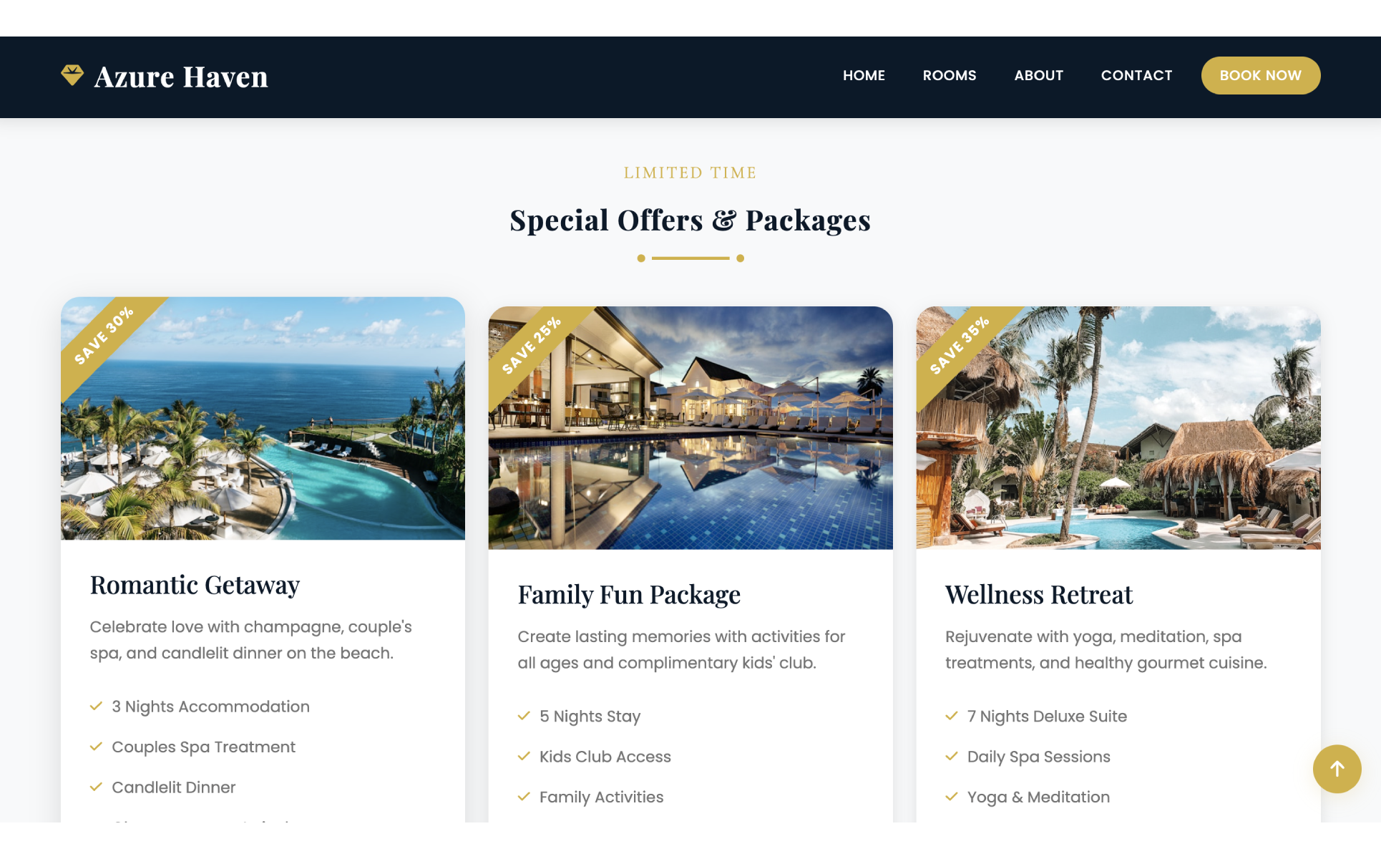The width and height of the screenshot is (1381, 859).
Task: Click the Save 30% ribbon badge
Action: tap(104, 336)
